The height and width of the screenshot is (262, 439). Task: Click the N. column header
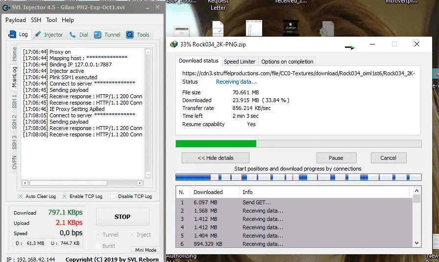[x=183, y=192]
